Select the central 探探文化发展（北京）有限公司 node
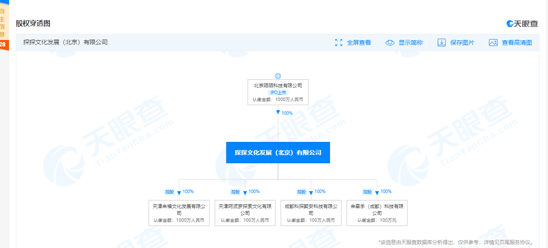The width and height of the screenshot is (548, 248). pos(278,153)
